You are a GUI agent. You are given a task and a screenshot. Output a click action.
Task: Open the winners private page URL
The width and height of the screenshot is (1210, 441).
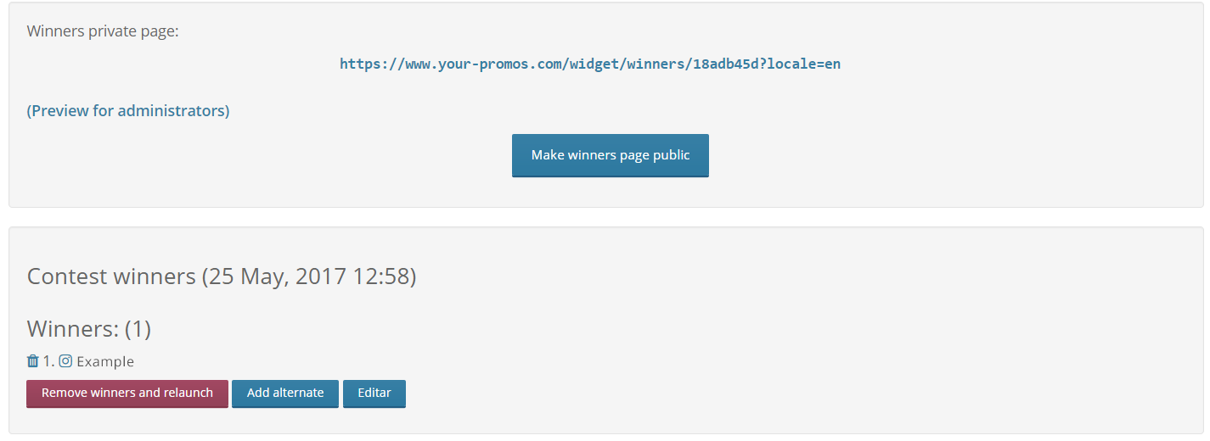pyautogui.click(x=590, y=64)
